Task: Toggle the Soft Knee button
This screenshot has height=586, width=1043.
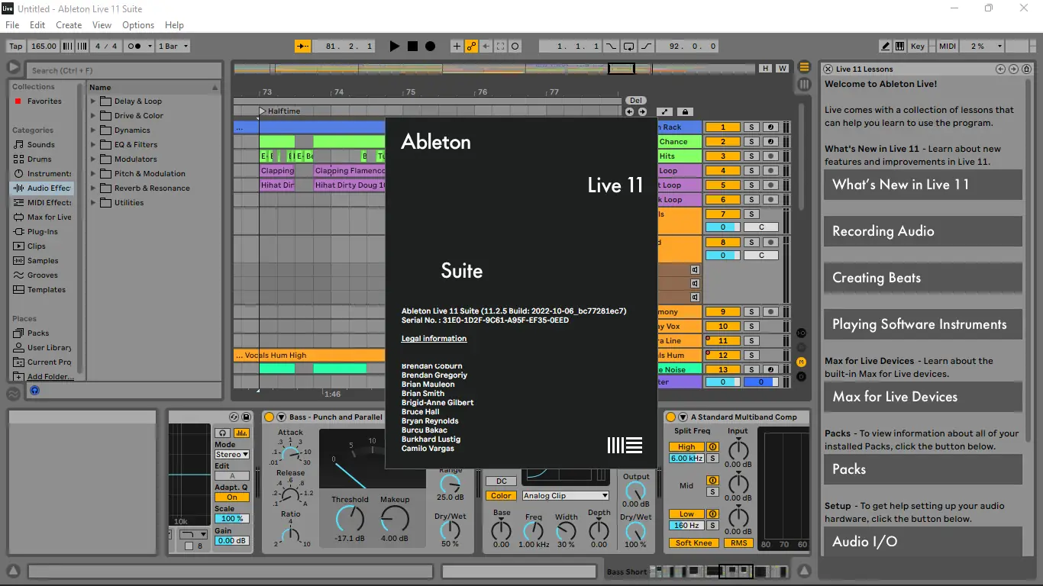Action: (694, 543)
